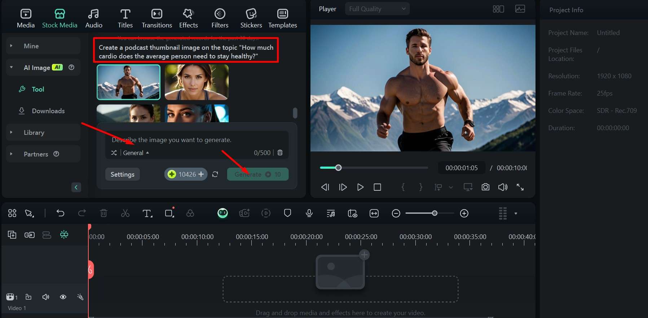Select the Tool item
The image size is (648, 318).
coord(38,89)
